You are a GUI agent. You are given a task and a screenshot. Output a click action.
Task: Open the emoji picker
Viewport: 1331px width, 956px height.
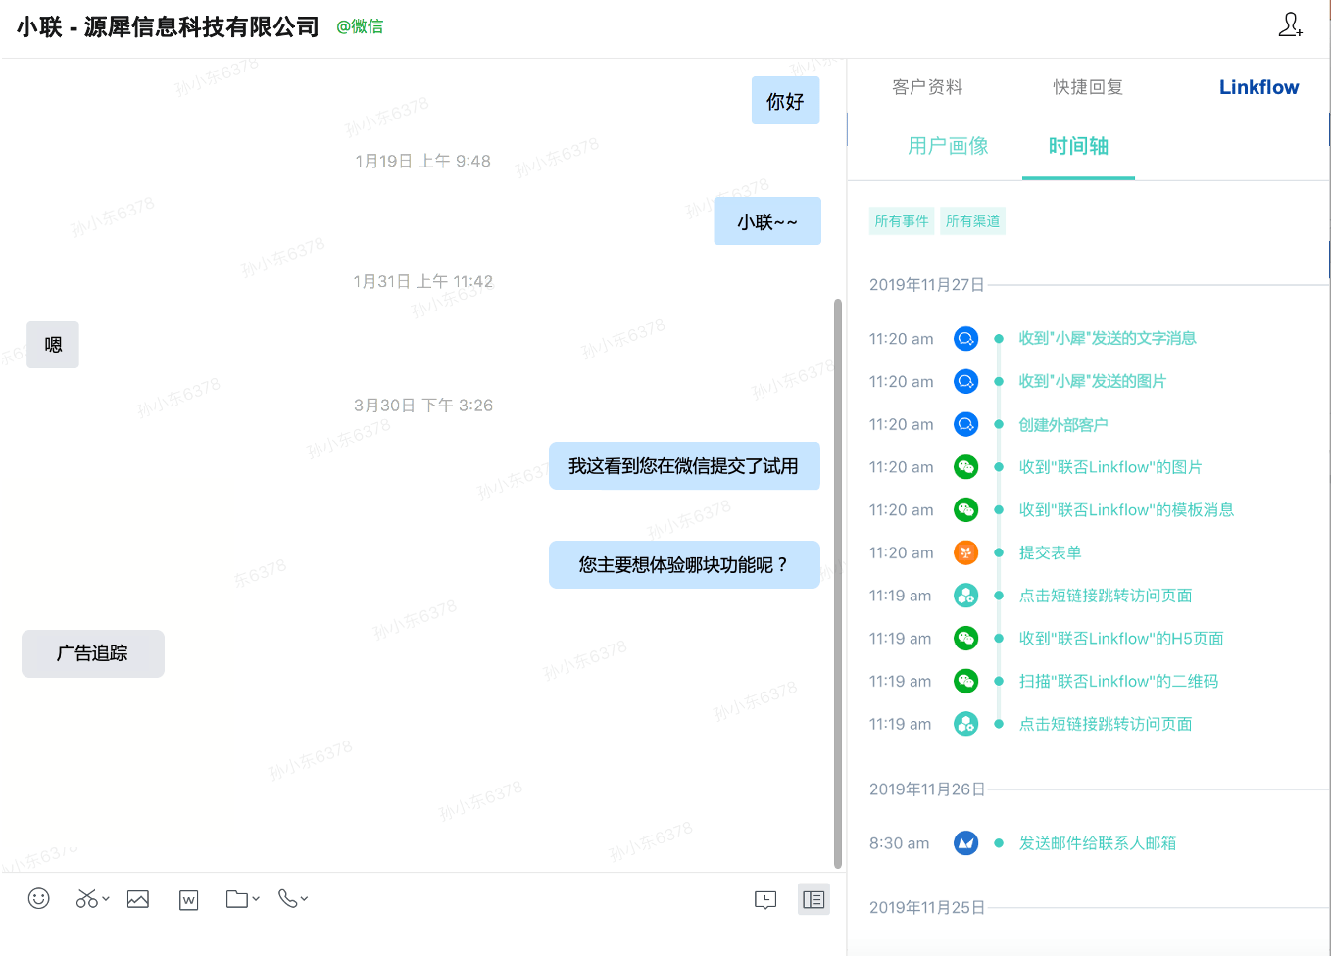(x=39, y=899)
